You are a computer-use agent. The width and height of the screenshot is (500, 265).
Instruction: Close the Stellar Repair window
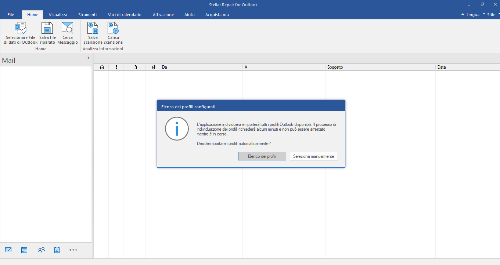[495, 5]
